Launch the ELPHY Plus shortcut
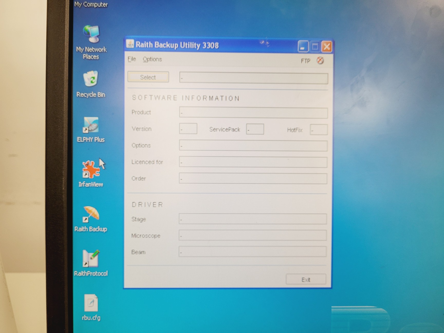The height and width of the screenshot is (333, 444). click(91, 130)
